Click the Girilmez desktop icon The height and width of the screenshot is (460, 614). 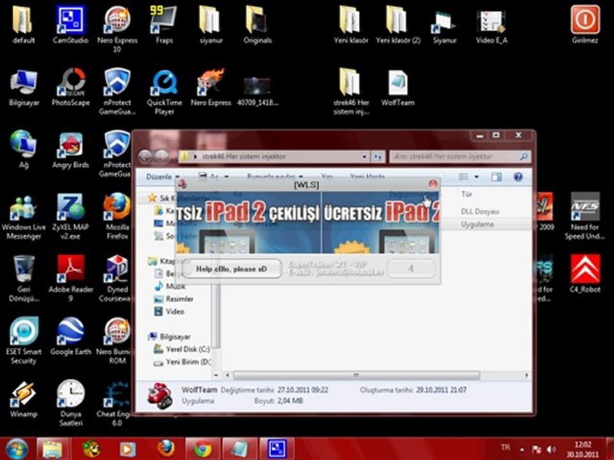585,24
